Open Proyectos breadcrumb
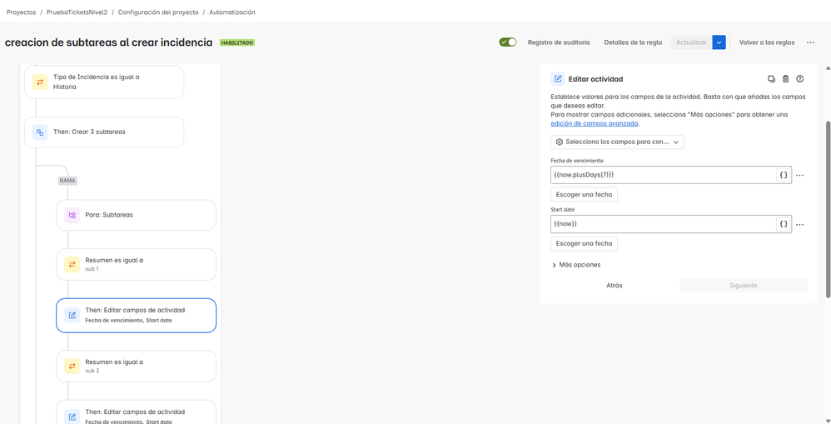831x424 pixels. 21,12
